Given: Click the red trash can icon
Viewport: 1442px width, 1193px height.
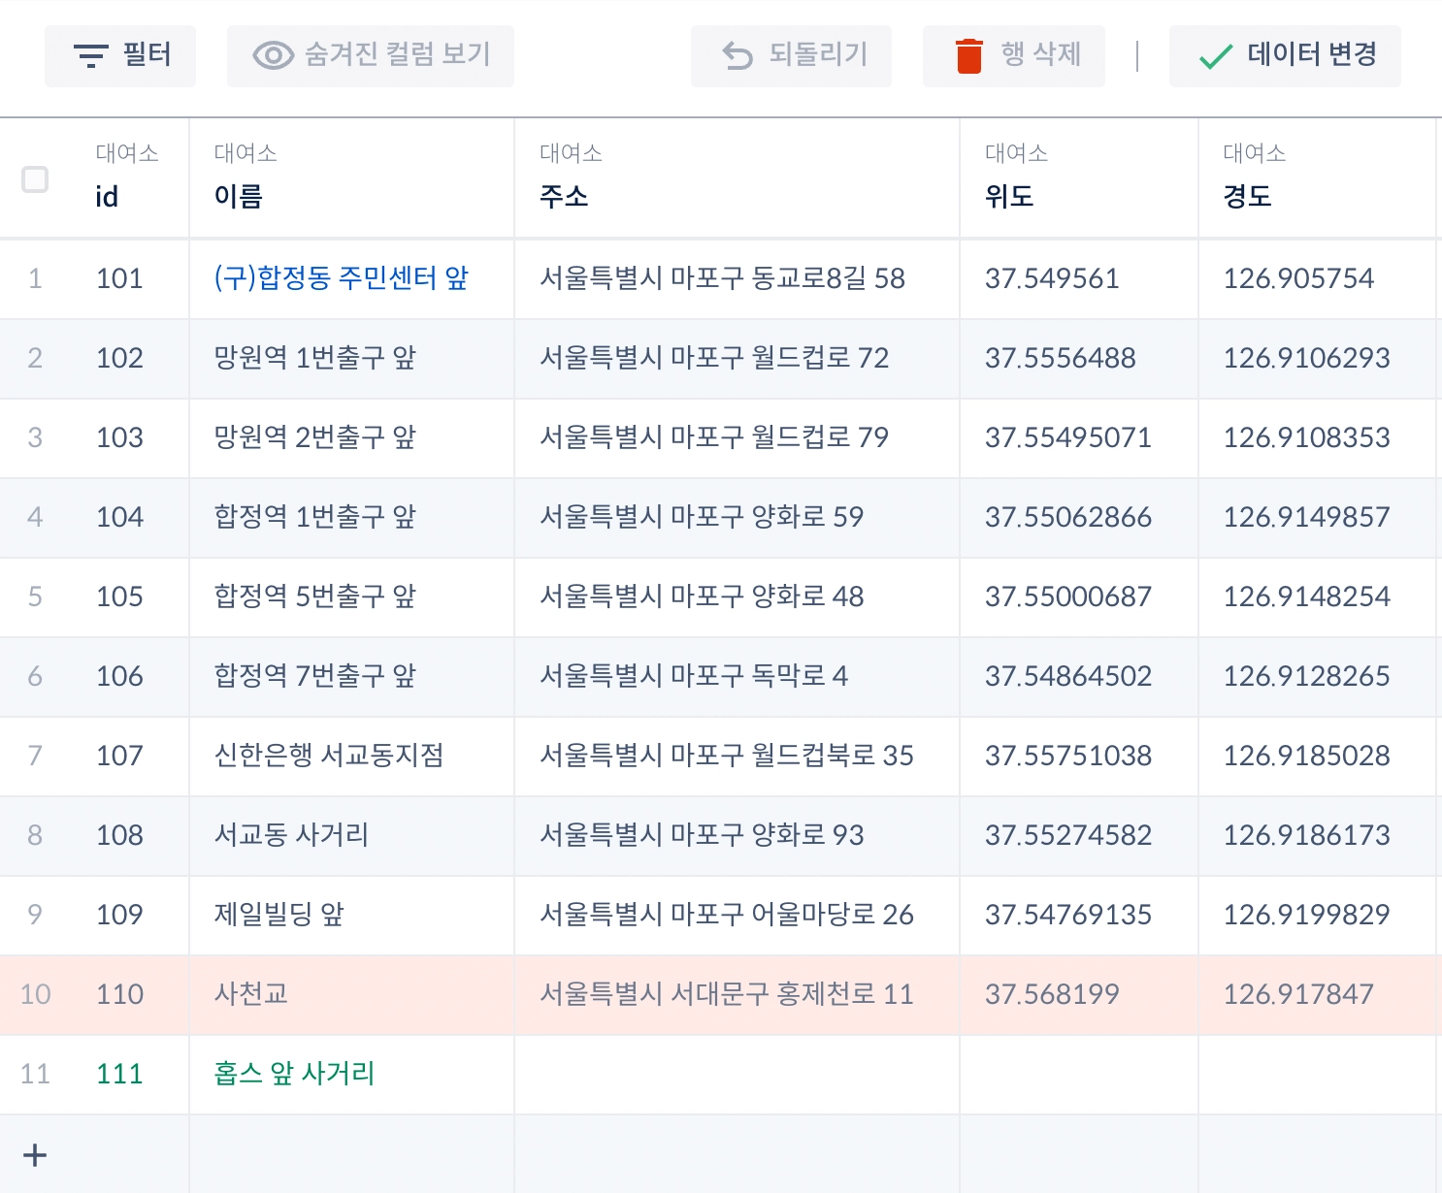Looking at the screenshot, I should (969, 56).
